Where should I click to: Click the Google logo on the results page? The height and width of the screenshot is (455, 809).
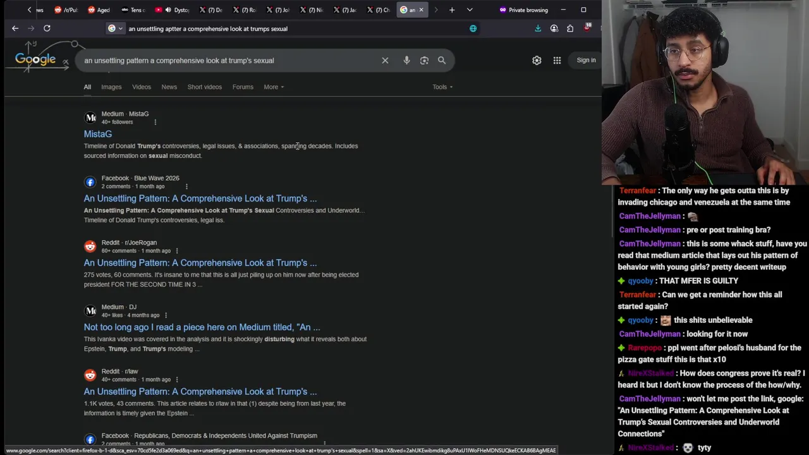pos(35,59)
